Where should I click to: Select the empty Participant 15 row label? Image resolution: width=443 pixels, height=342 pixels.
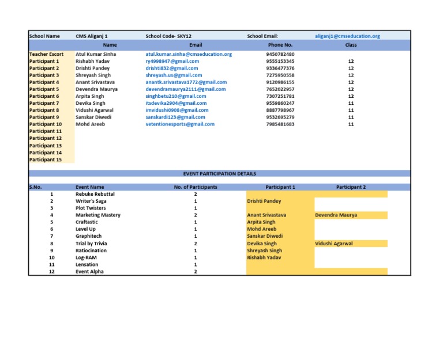46,159
